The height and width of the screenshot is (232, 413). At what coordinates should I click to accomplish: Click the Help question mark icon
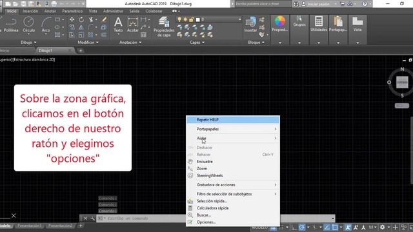365,4
